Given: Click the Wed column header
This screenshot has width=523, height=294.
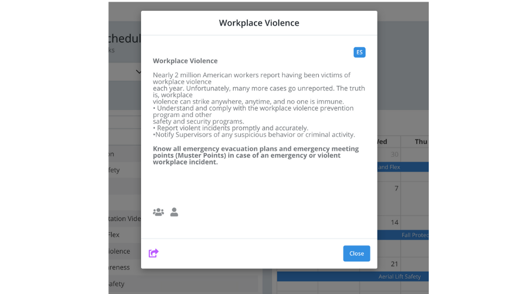Looking at the screenshot, I should pyautogui.click(x=382, y=142).
